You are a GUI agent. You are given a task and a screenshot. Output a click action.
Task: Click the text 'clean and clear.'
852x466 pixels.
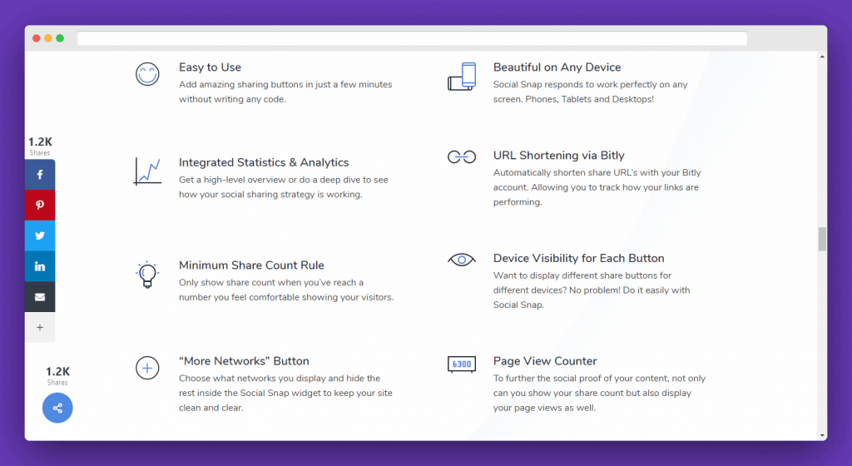[211, 408]
